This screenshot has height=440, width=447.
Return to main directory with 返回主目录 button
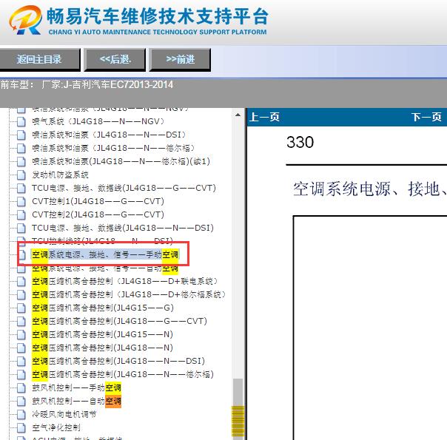(39, 59)
